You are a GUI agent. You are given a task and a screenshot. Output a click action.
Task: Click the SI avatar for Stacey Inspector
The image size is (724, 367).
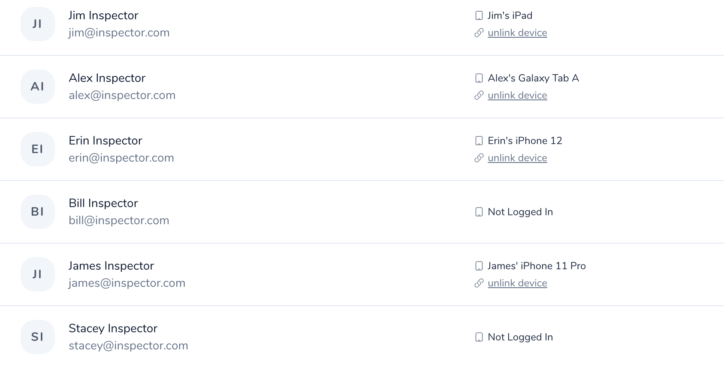tap(38, 337)
